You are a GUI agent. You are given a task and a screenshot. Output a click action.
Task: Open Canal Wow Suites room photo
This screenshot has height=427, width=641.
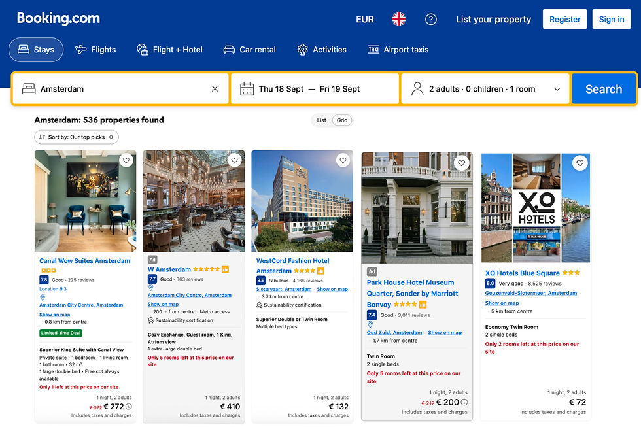[86, 201]
